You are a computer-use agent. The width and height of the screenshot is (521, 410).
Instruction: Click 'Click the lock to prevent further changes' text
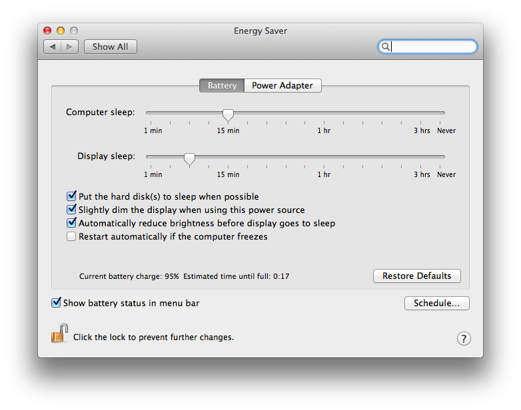(153, 337)
